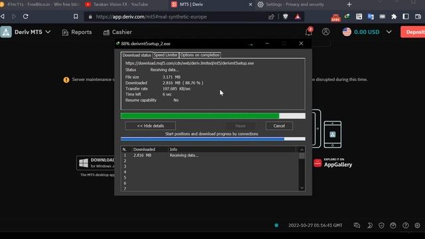The image size is (425, 239).
Task: Toggle dark mode moon icon in footer
Action: tap(370, 225)
